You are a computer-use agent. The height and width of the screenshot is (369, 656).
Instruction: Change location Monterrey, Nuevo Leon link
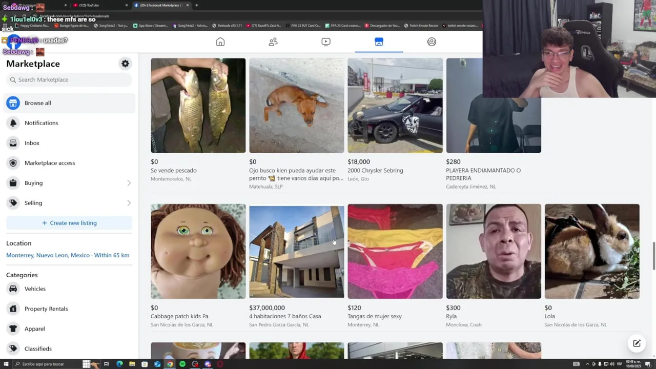coord(68,255)
